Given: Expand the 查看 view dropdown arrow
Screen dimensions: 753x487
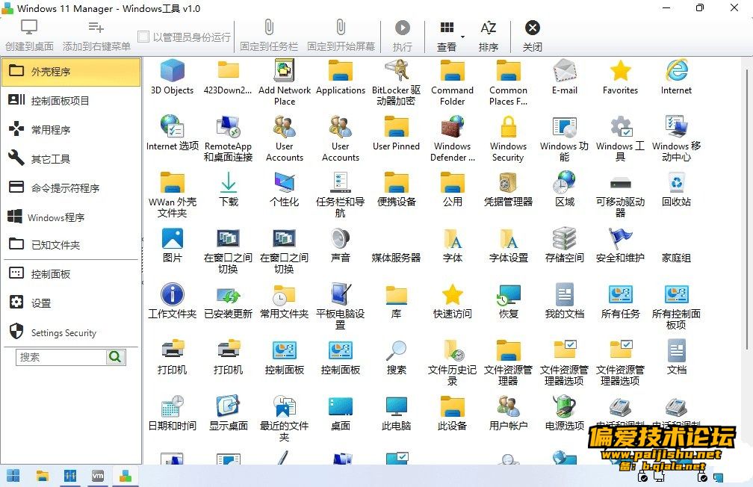Looking at the screenshot, I should pyautogui.click(x=463, y=37).
